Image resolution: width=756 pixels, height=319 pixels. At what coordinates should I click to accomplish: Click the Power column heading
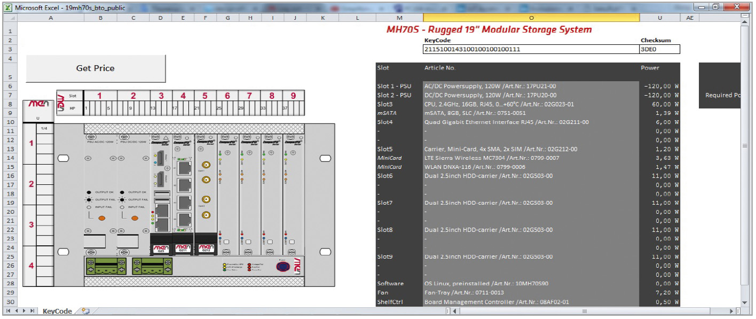coord(650,68)
